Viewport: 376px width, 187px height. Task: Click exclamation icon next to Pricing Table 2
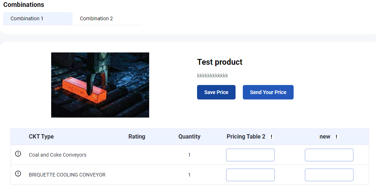tap(271, 137)
